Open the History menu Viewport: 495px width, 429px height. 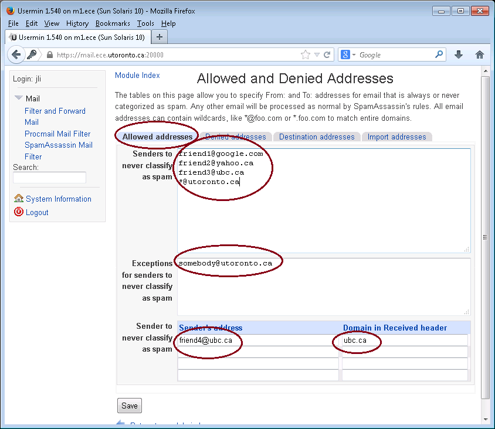(x=77, y=23)
